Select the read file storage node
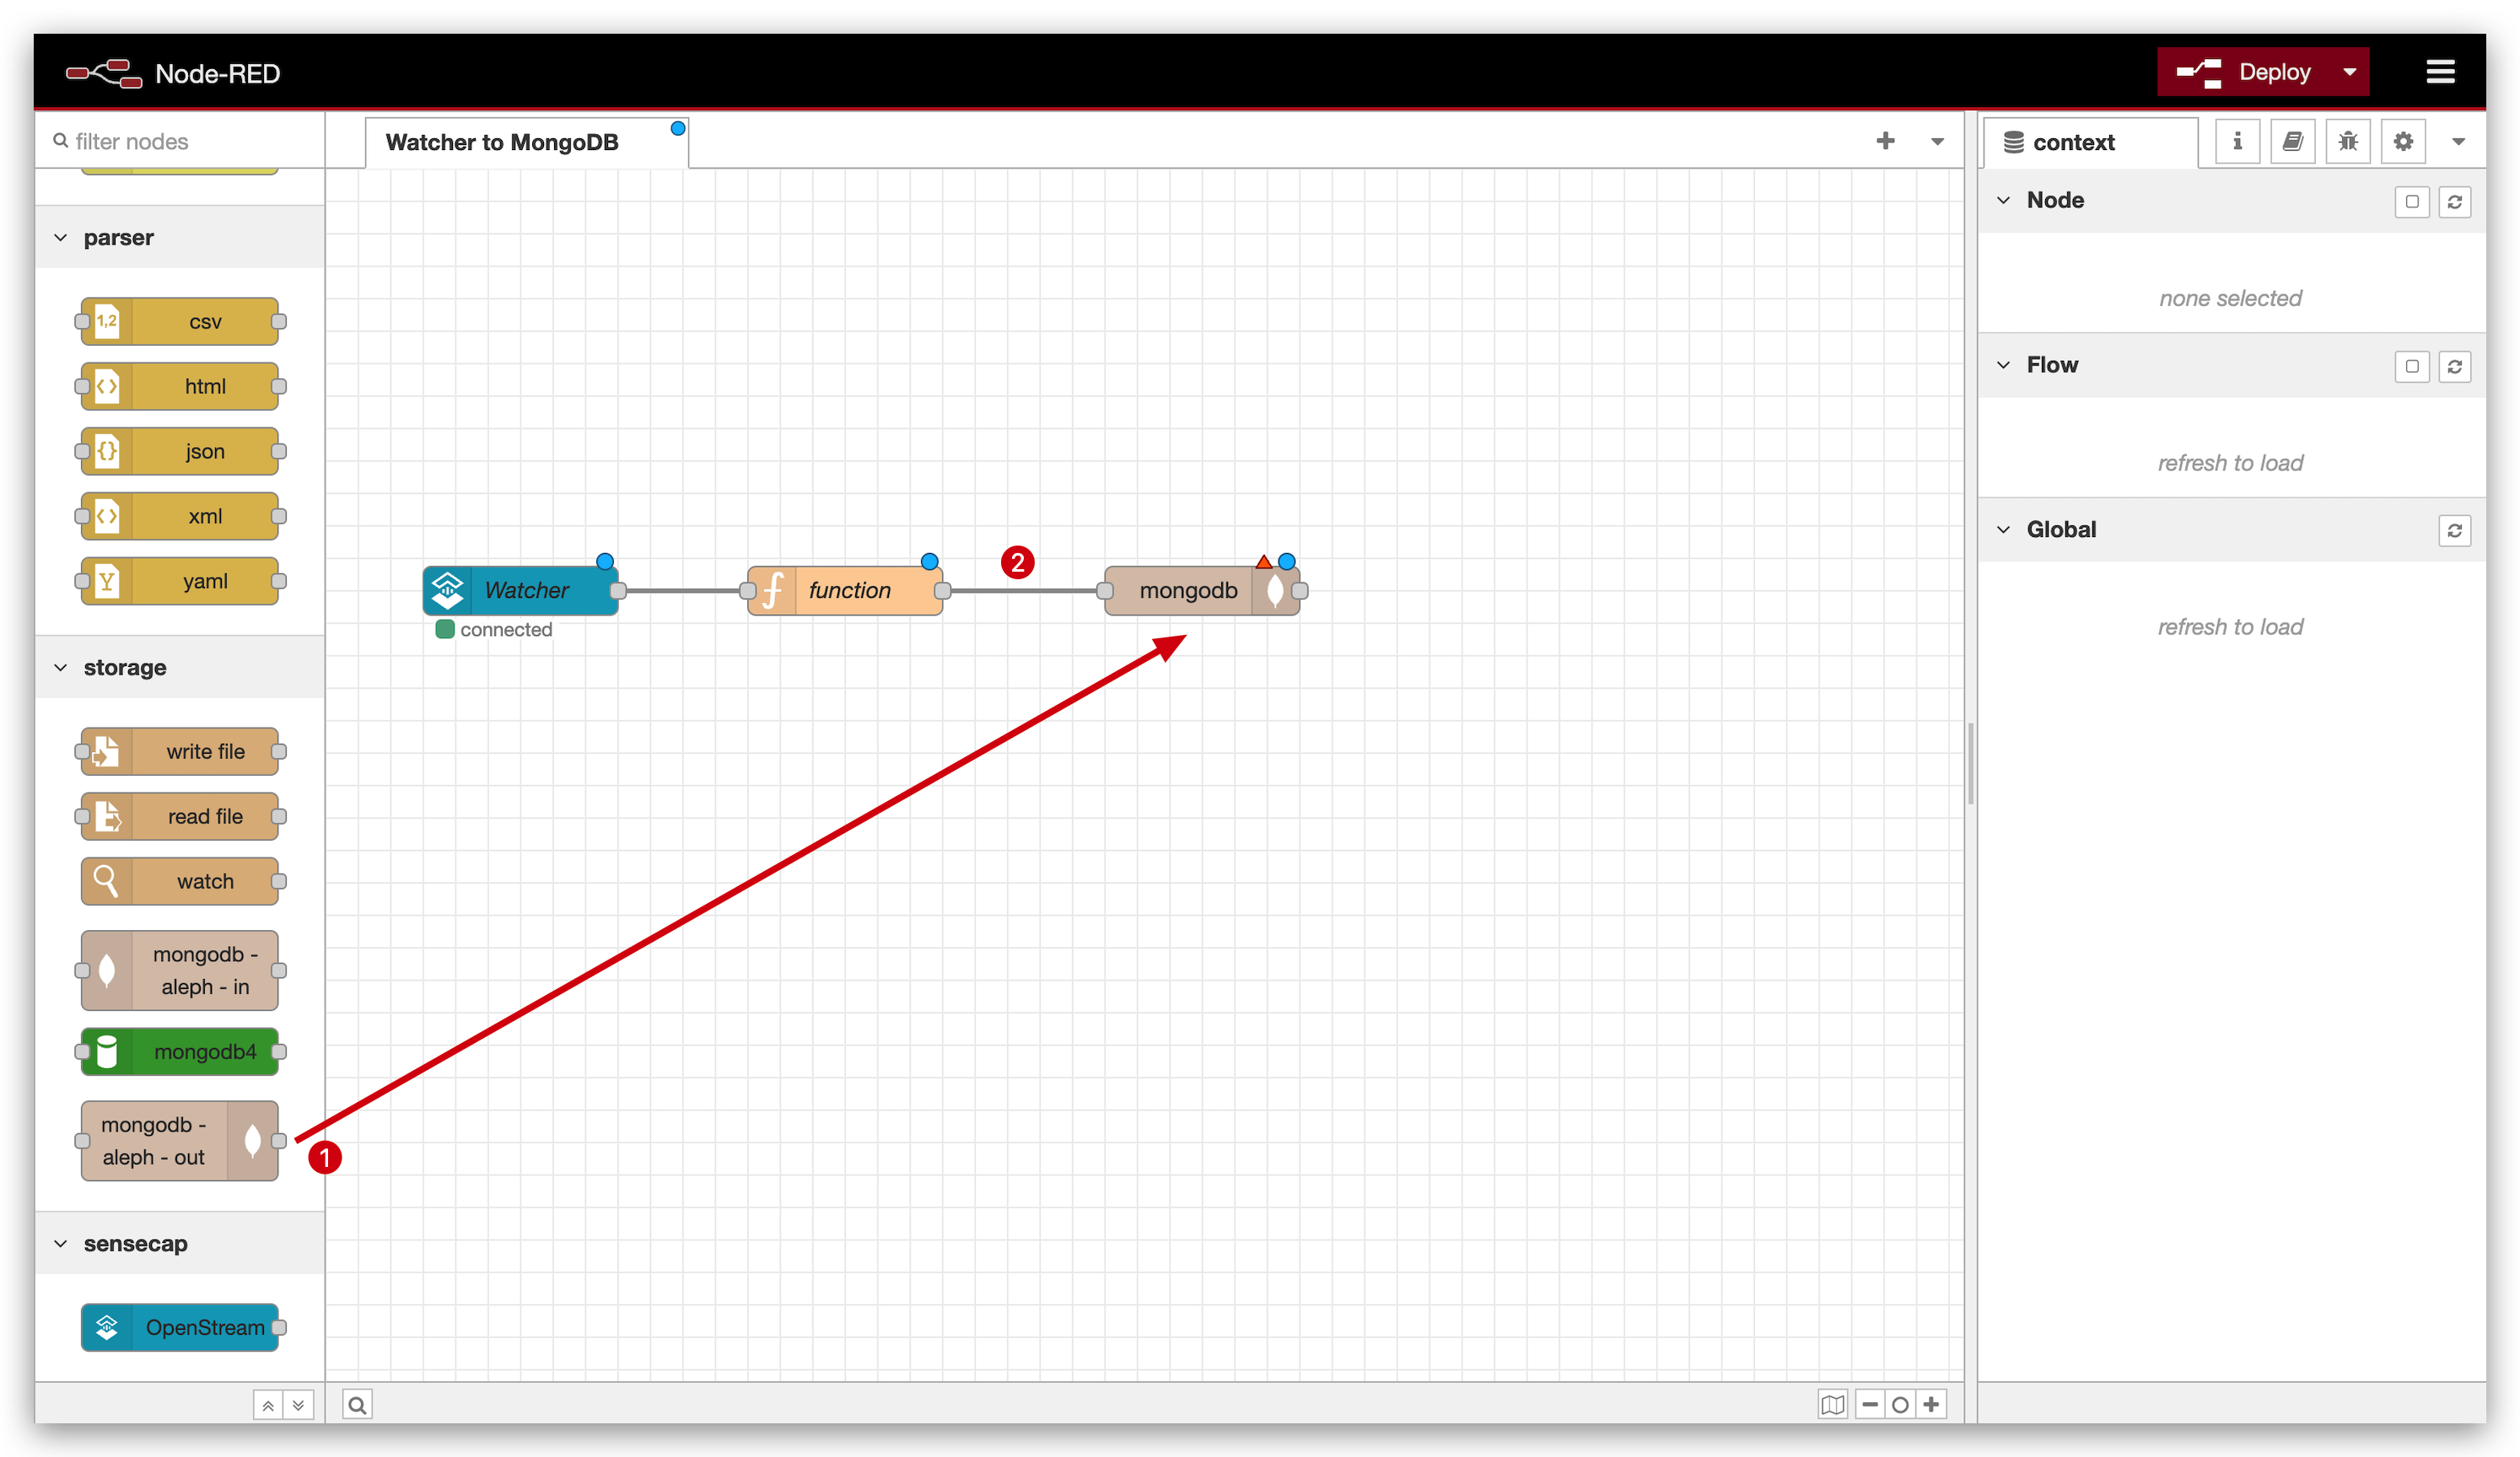The image size is (2520, 1457). coord(180,816)
